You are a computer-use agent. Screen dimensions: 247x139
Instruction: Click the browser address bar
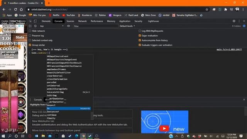pos(116,9)
